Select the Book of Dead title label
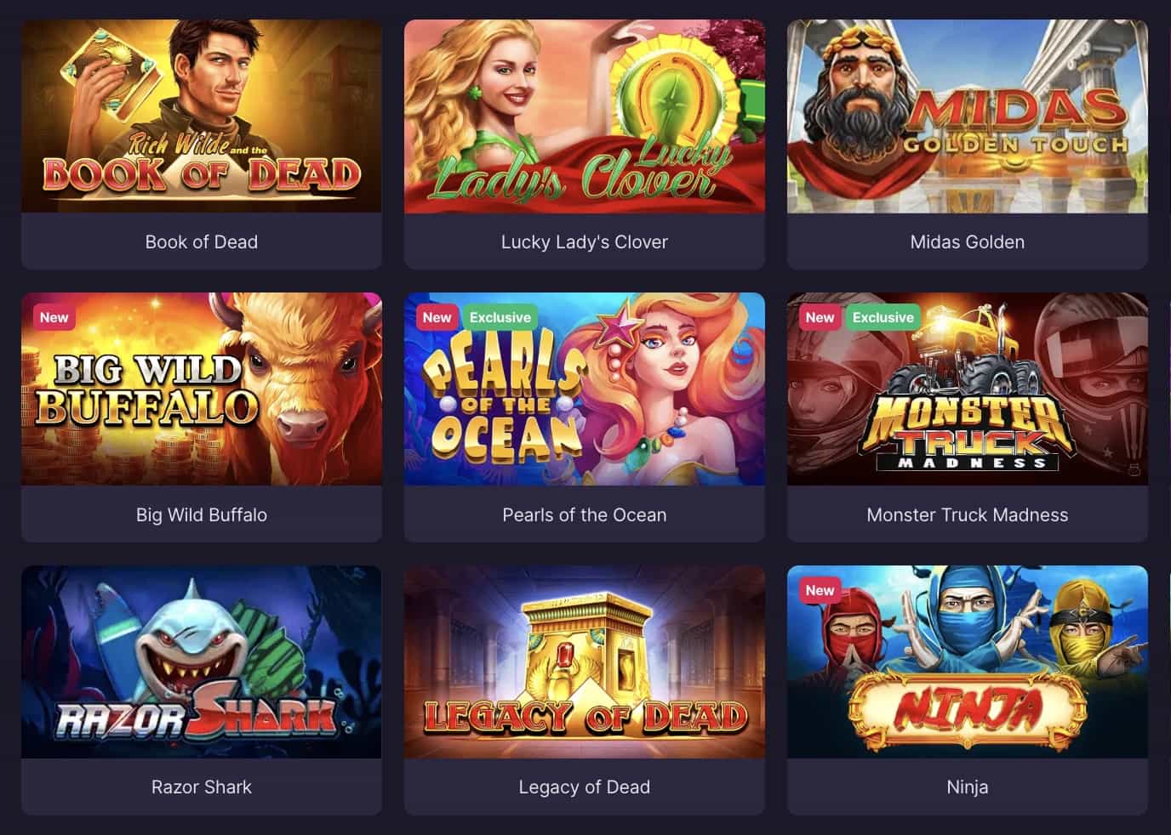 (x=202, y=241)
